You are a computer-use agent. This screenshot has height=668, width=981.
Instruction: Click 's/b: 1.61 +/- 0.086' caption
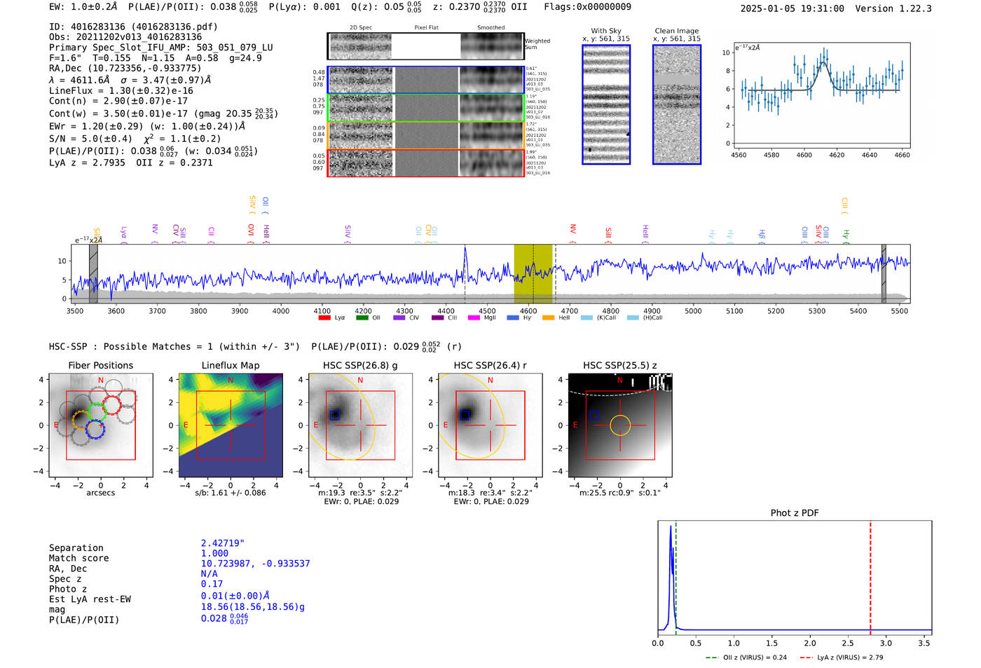(231, 493)
